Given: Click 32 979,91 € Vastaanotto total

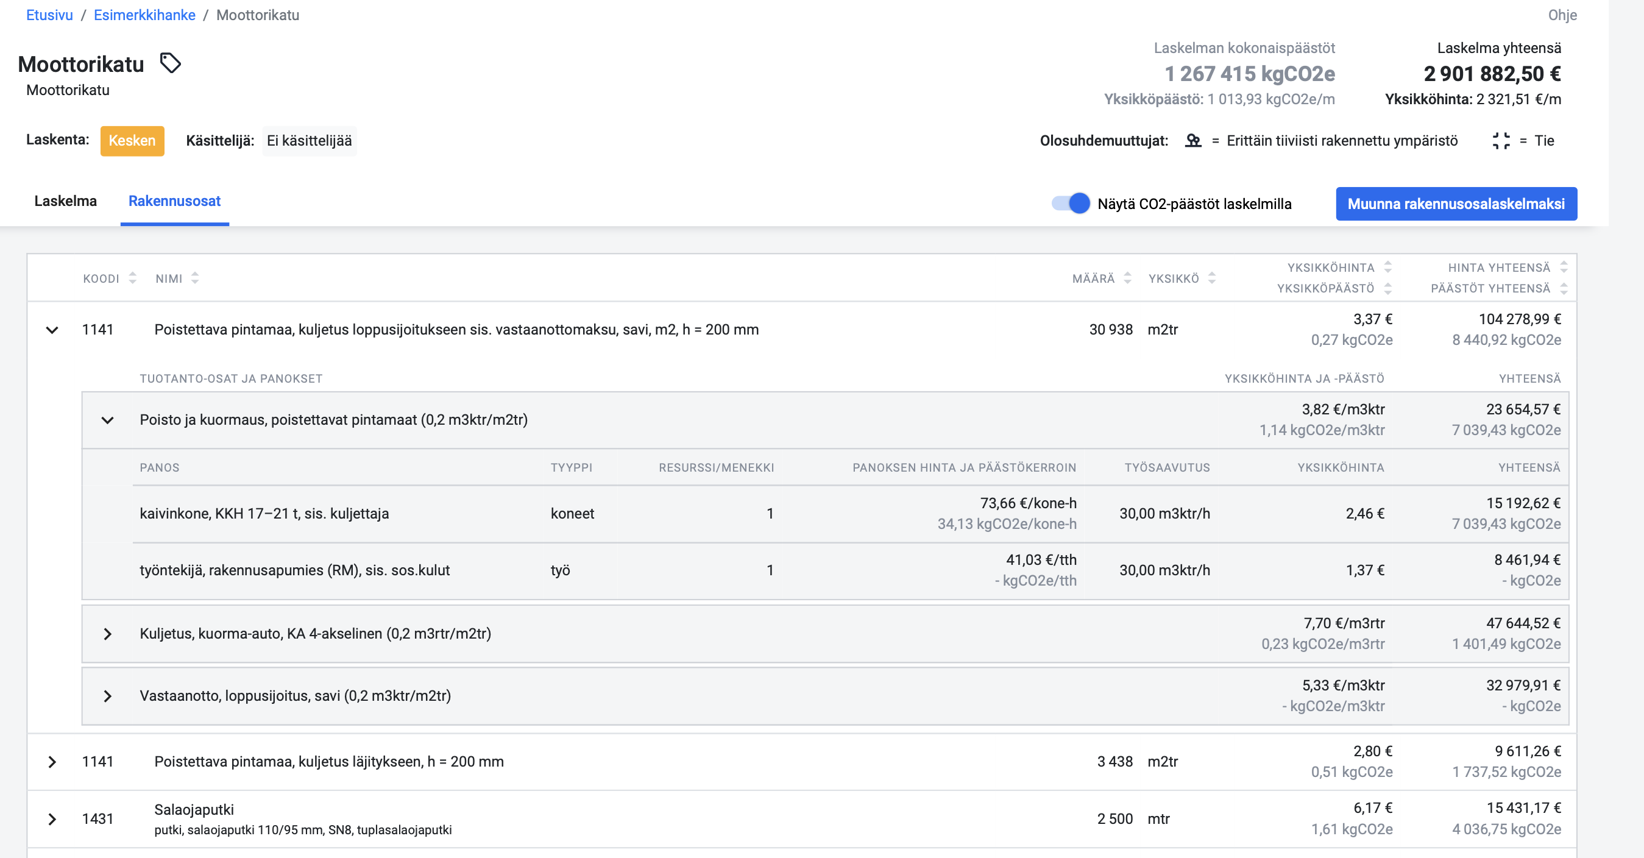Looking at the screenshot, I should pyautogui.click(x=1523, y=686).
